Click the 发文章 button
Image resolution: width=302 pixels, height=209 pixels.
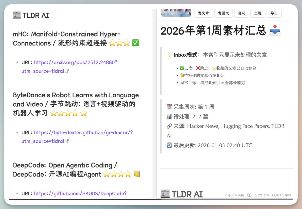pyautogui.click(x=203, y=13)
